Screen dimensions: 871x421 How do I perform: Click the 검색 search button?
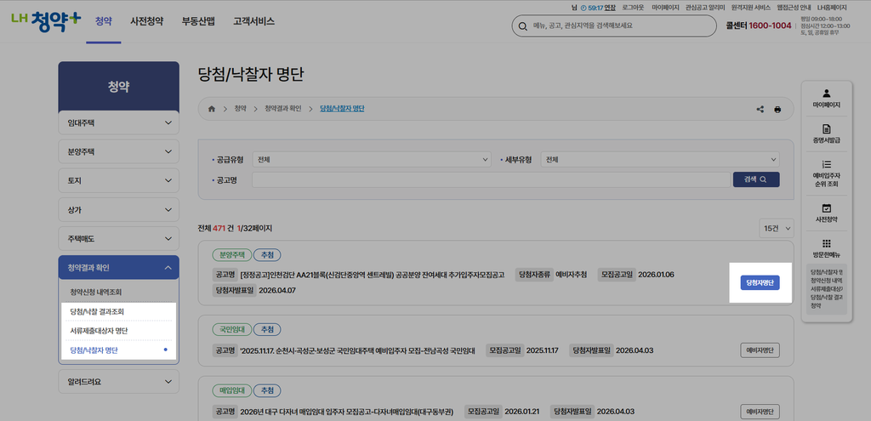pyautogui.click(x=756, y=179)
